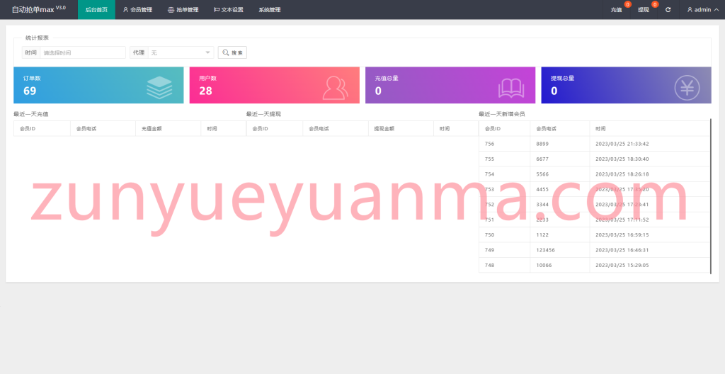Click the 提现 notification item
Screen dimensions: 725x374
tap(644, 10)
